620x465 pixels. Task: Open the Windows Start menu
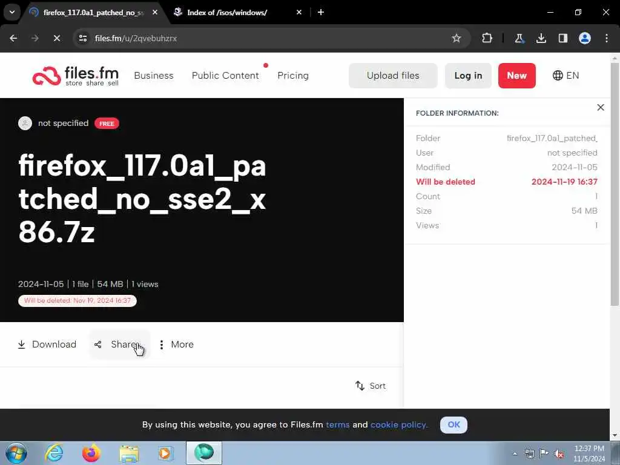16,453
